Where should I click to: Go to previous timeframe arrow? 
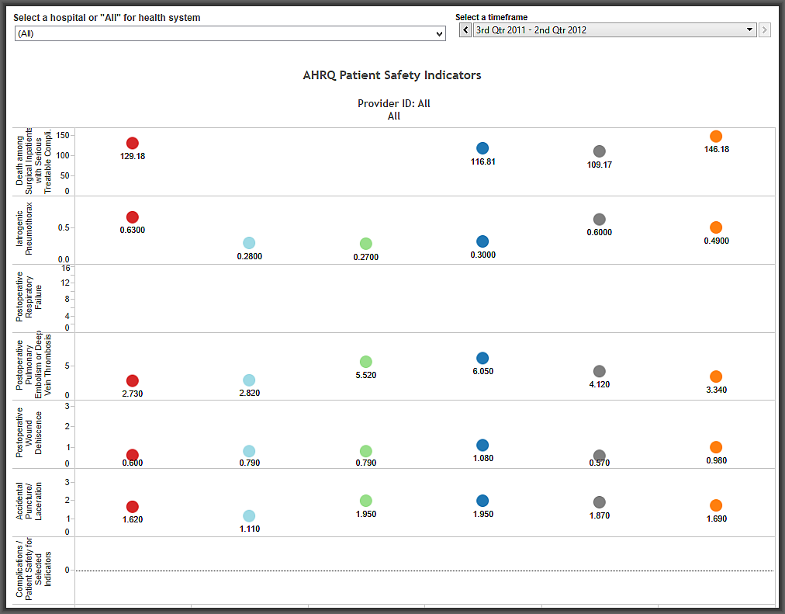coord(465,30)
